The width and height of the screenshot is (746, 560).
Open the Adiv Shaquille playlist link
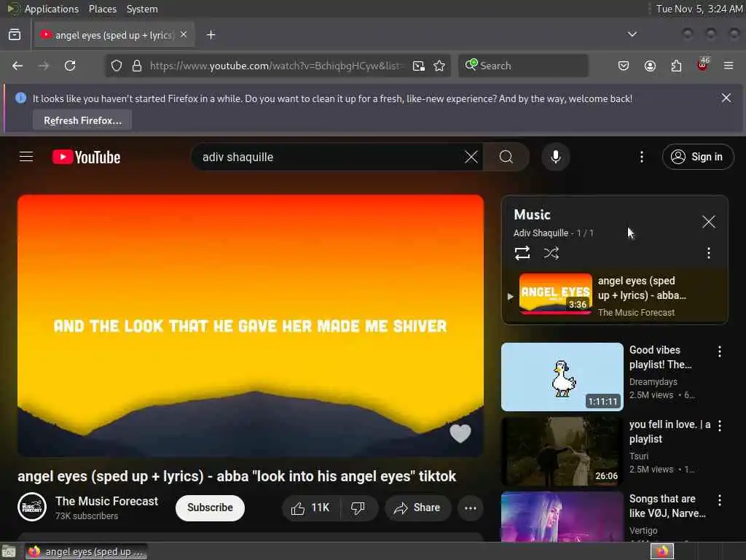[541, 233]
